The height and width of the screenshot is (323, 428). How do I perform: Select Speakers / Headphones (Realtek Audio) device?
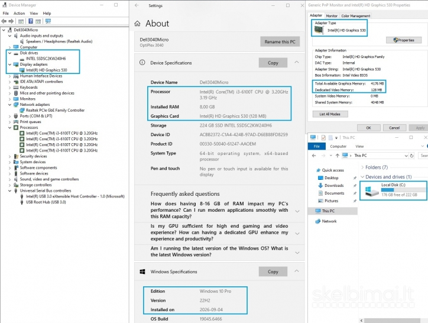(x=59, y=41)
